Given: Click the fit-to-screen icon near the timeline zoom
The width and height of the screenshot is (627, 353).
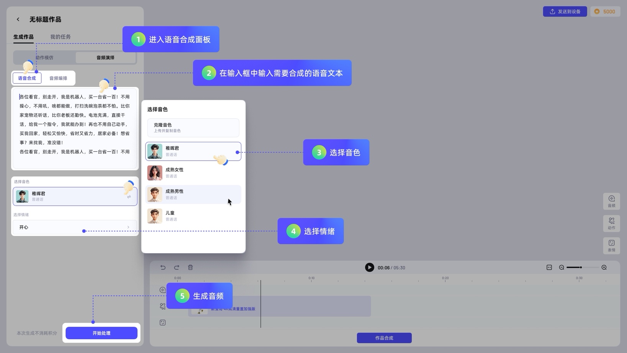Looking at the screenshot, I should (549, 267).
